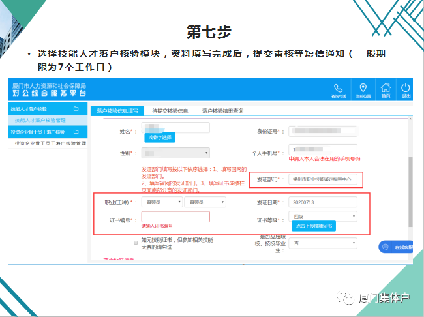
Task: Click the 冷僻字选择 button
Action: click(x=159, y=138)
